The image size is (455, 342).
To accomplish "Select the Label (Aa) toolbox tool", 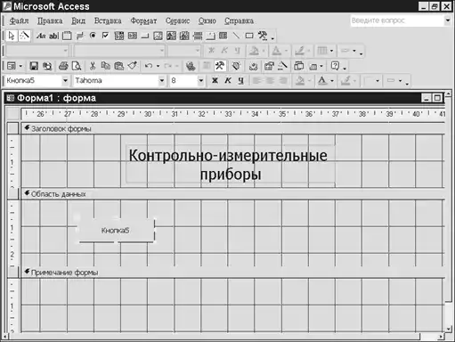I will [x=41, y=36].
